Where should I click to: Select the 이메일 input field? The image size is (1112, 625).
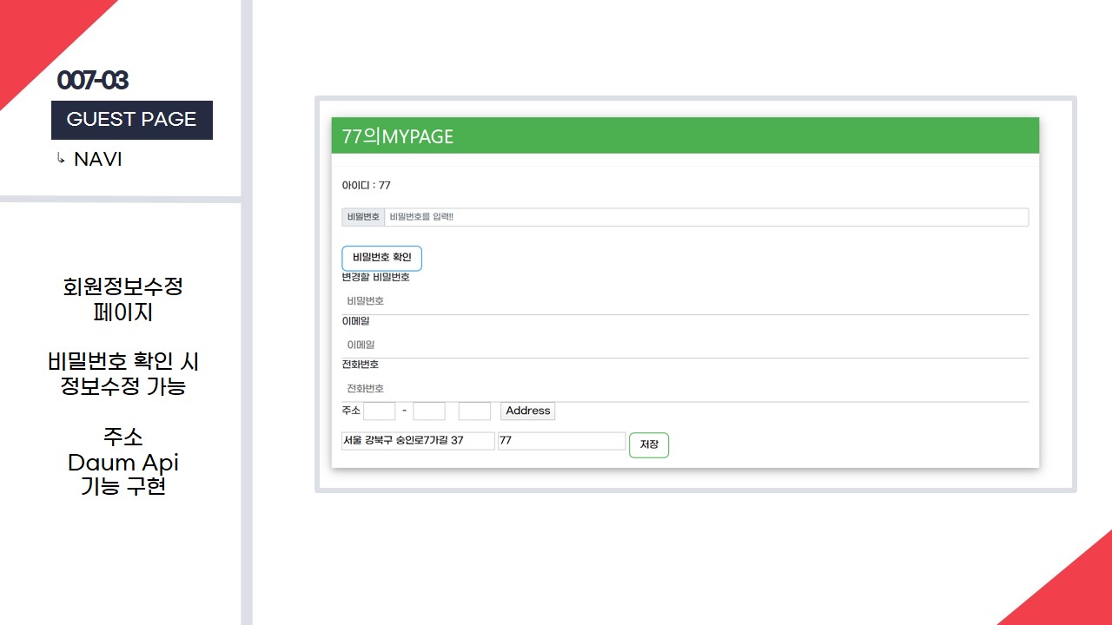(685, 345)
